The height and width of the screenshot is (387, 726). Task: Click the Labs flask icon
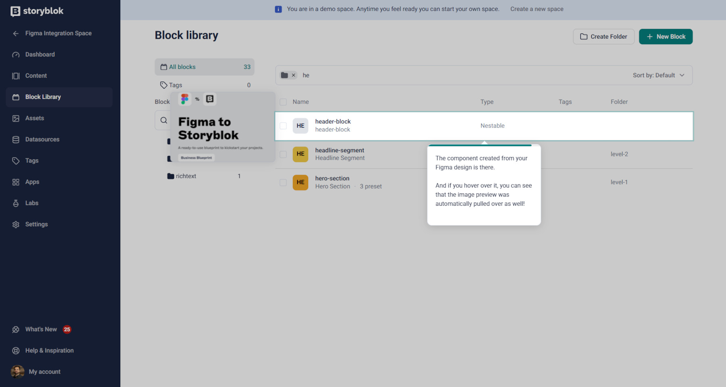point(16,203)
